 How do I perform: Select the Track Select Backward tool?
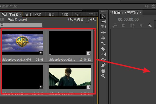[x=103, y=27]
